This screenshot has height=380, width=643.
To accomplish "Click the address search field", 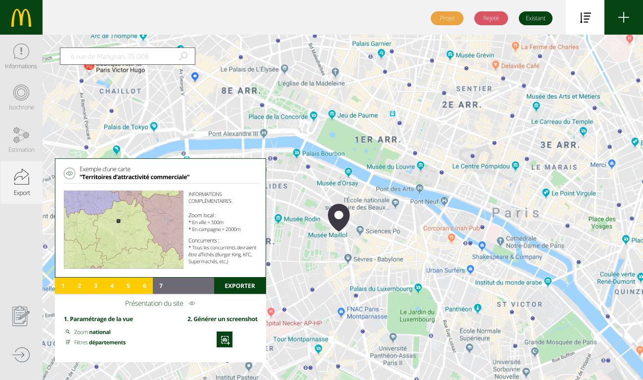I will coord(128,56).
